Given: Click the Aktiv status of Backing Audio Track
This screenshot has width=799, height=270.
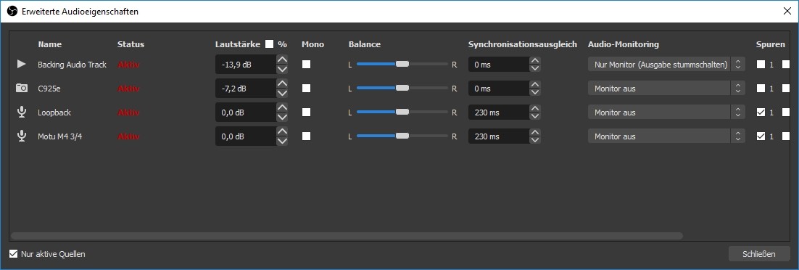Looking at the screenshot, I should coord(128,65).
